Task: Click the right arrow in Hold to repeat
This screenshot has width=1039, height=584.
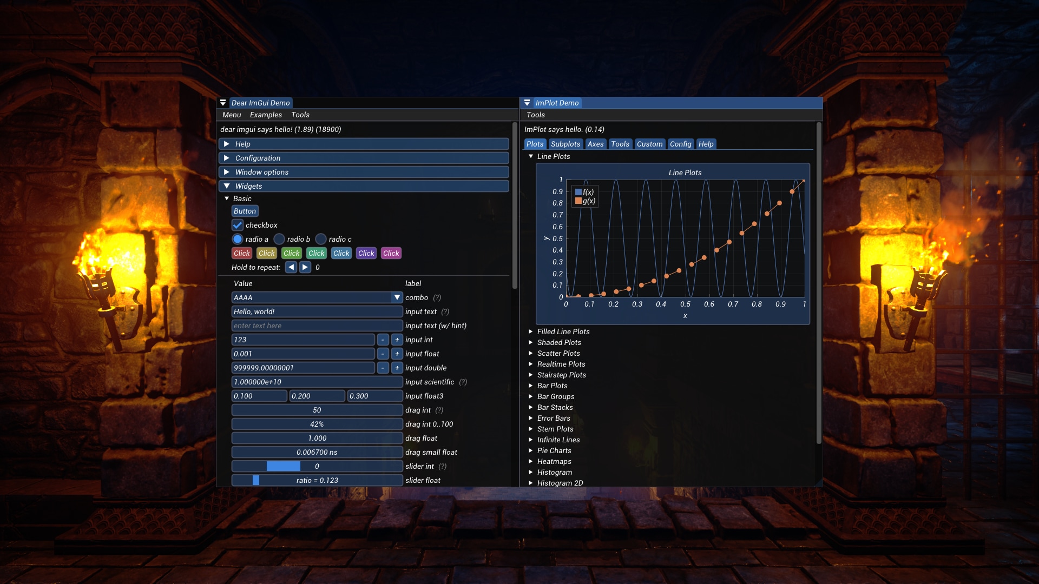Action: 305,267
